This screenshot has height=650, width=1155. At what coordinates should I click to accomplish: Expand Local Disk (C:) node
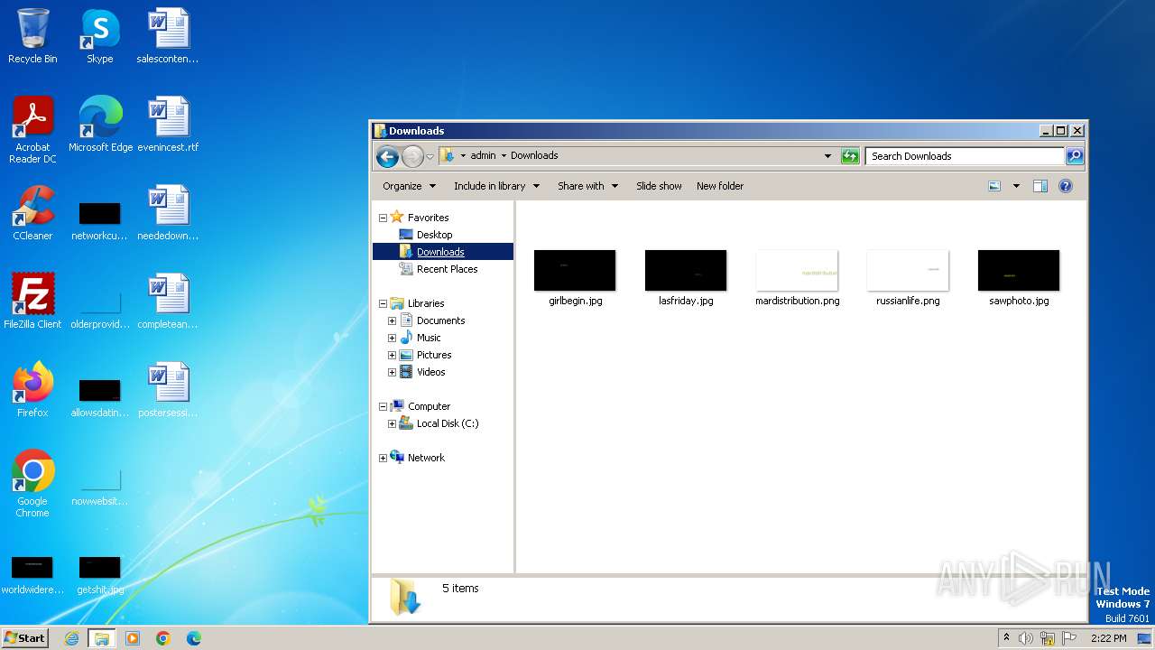point(392,423)
